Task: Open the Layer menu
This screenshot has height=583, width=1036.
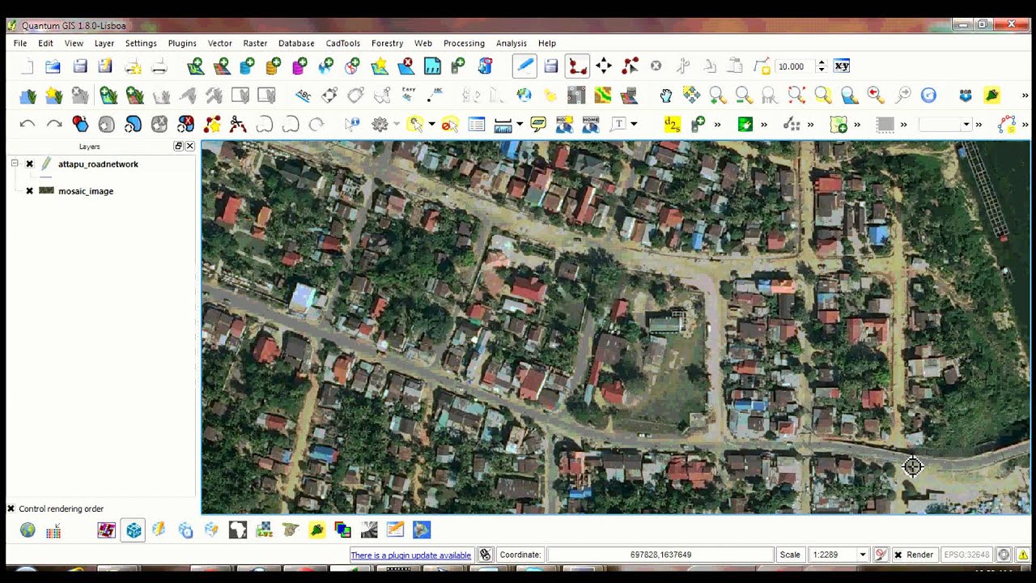Action: click(104, 43)
